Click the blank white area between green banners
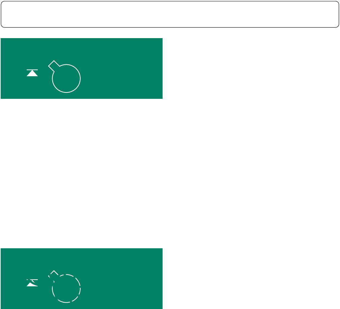This screenshot has width=340, height=309. 82,173
